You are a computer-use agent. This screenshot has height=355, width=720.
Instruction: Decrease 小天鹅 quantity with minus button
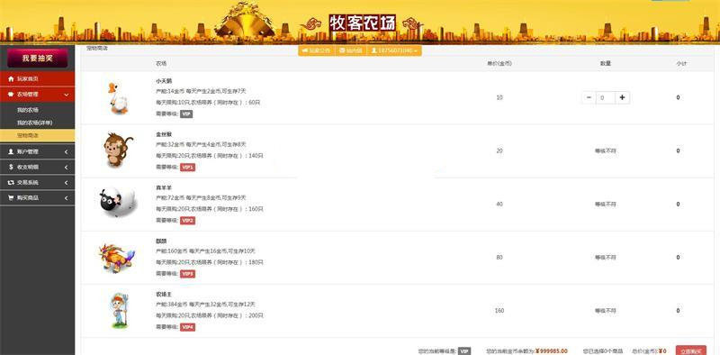[x=589, y=97]
